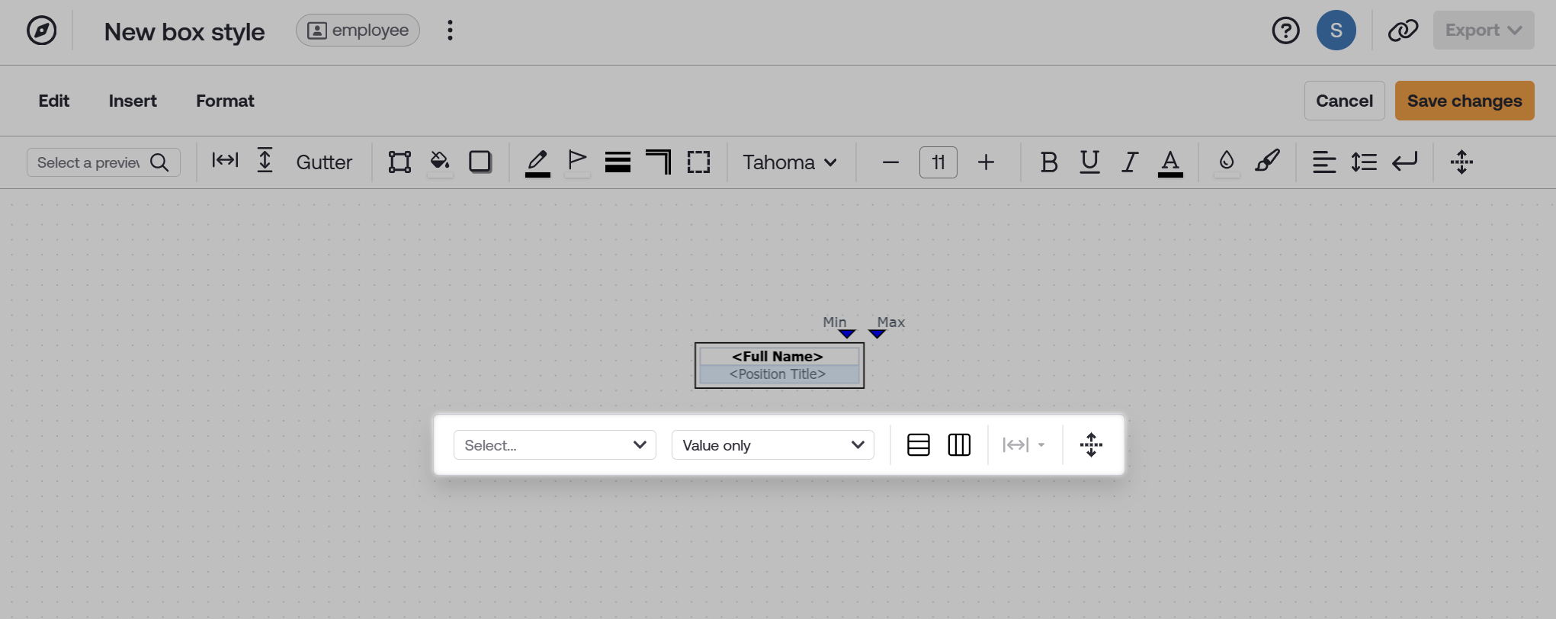Click the columns layout icon
This screenshot has width=1556, height=619.
(x=959, y=445)
